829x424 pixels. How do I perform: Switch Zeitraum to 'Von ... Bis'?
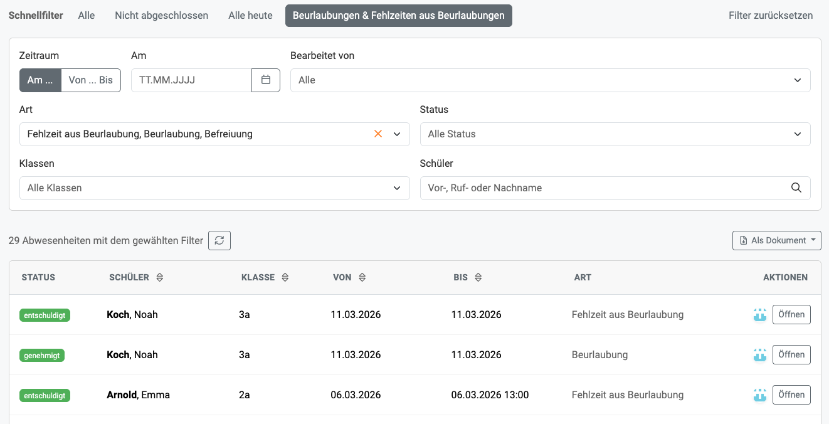pos(90,80)
